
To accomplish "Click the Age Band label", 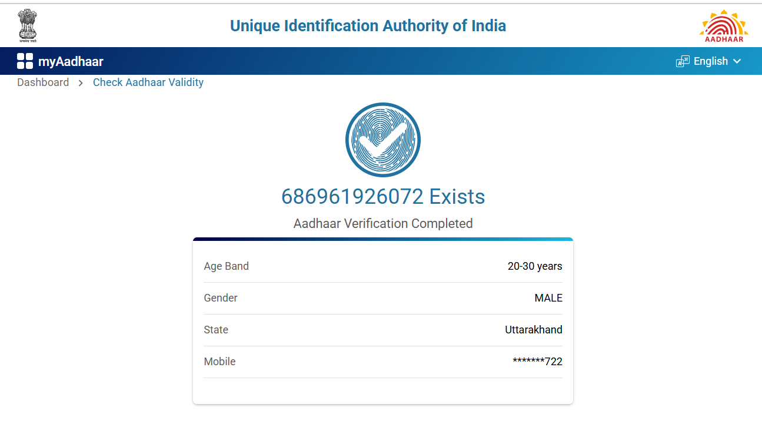I will click(227, 266).
